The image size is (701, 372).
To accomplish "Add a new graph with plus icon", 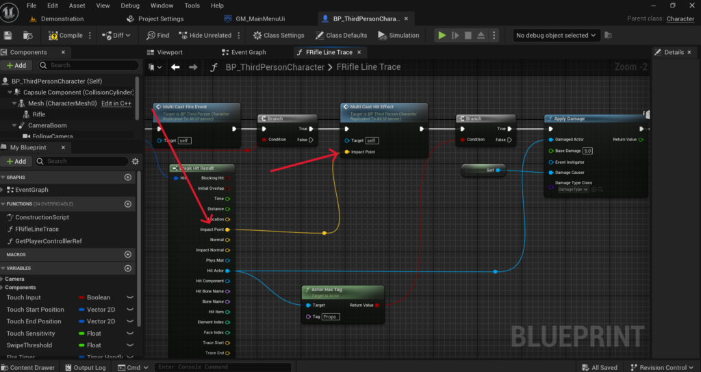I will click(128, 177).
